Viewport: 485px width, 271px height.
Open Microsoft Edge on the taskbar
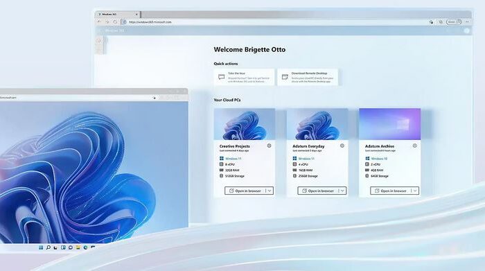pyautogui.click(x=85, y=247)
